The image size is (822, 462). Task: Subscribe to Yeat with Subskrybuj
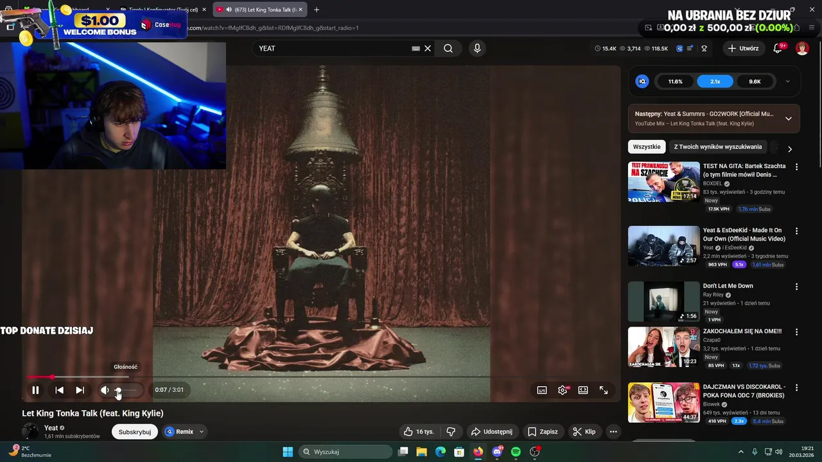(135, 432)
